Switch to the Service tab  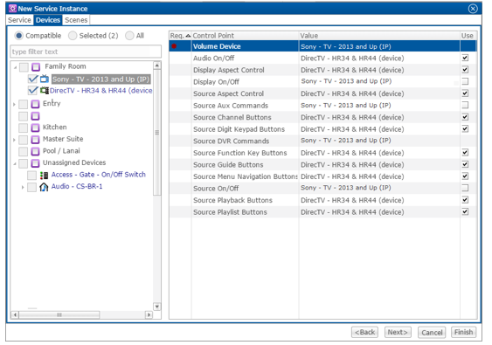(x=19, y=20)
